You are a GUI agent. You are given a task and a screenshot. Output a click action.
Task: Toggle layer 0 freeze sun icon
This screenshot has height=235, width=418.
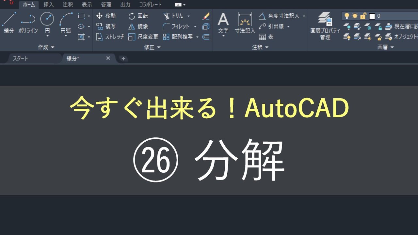355,16
